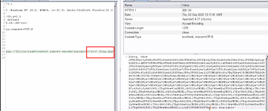Click the php://filter payload line
Screen dimensions: 268x111
pos(60,51)
